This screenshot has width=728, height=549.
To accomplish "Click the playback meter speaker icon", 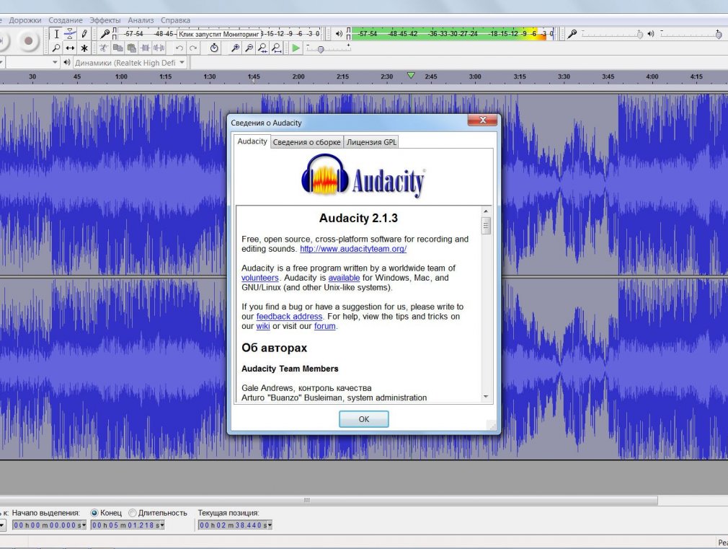I will (339, 33).
